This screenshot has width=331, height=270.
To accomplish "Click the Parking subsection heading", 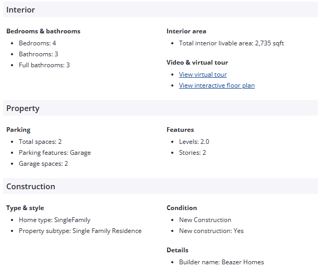I will click(x=18, y=130).
